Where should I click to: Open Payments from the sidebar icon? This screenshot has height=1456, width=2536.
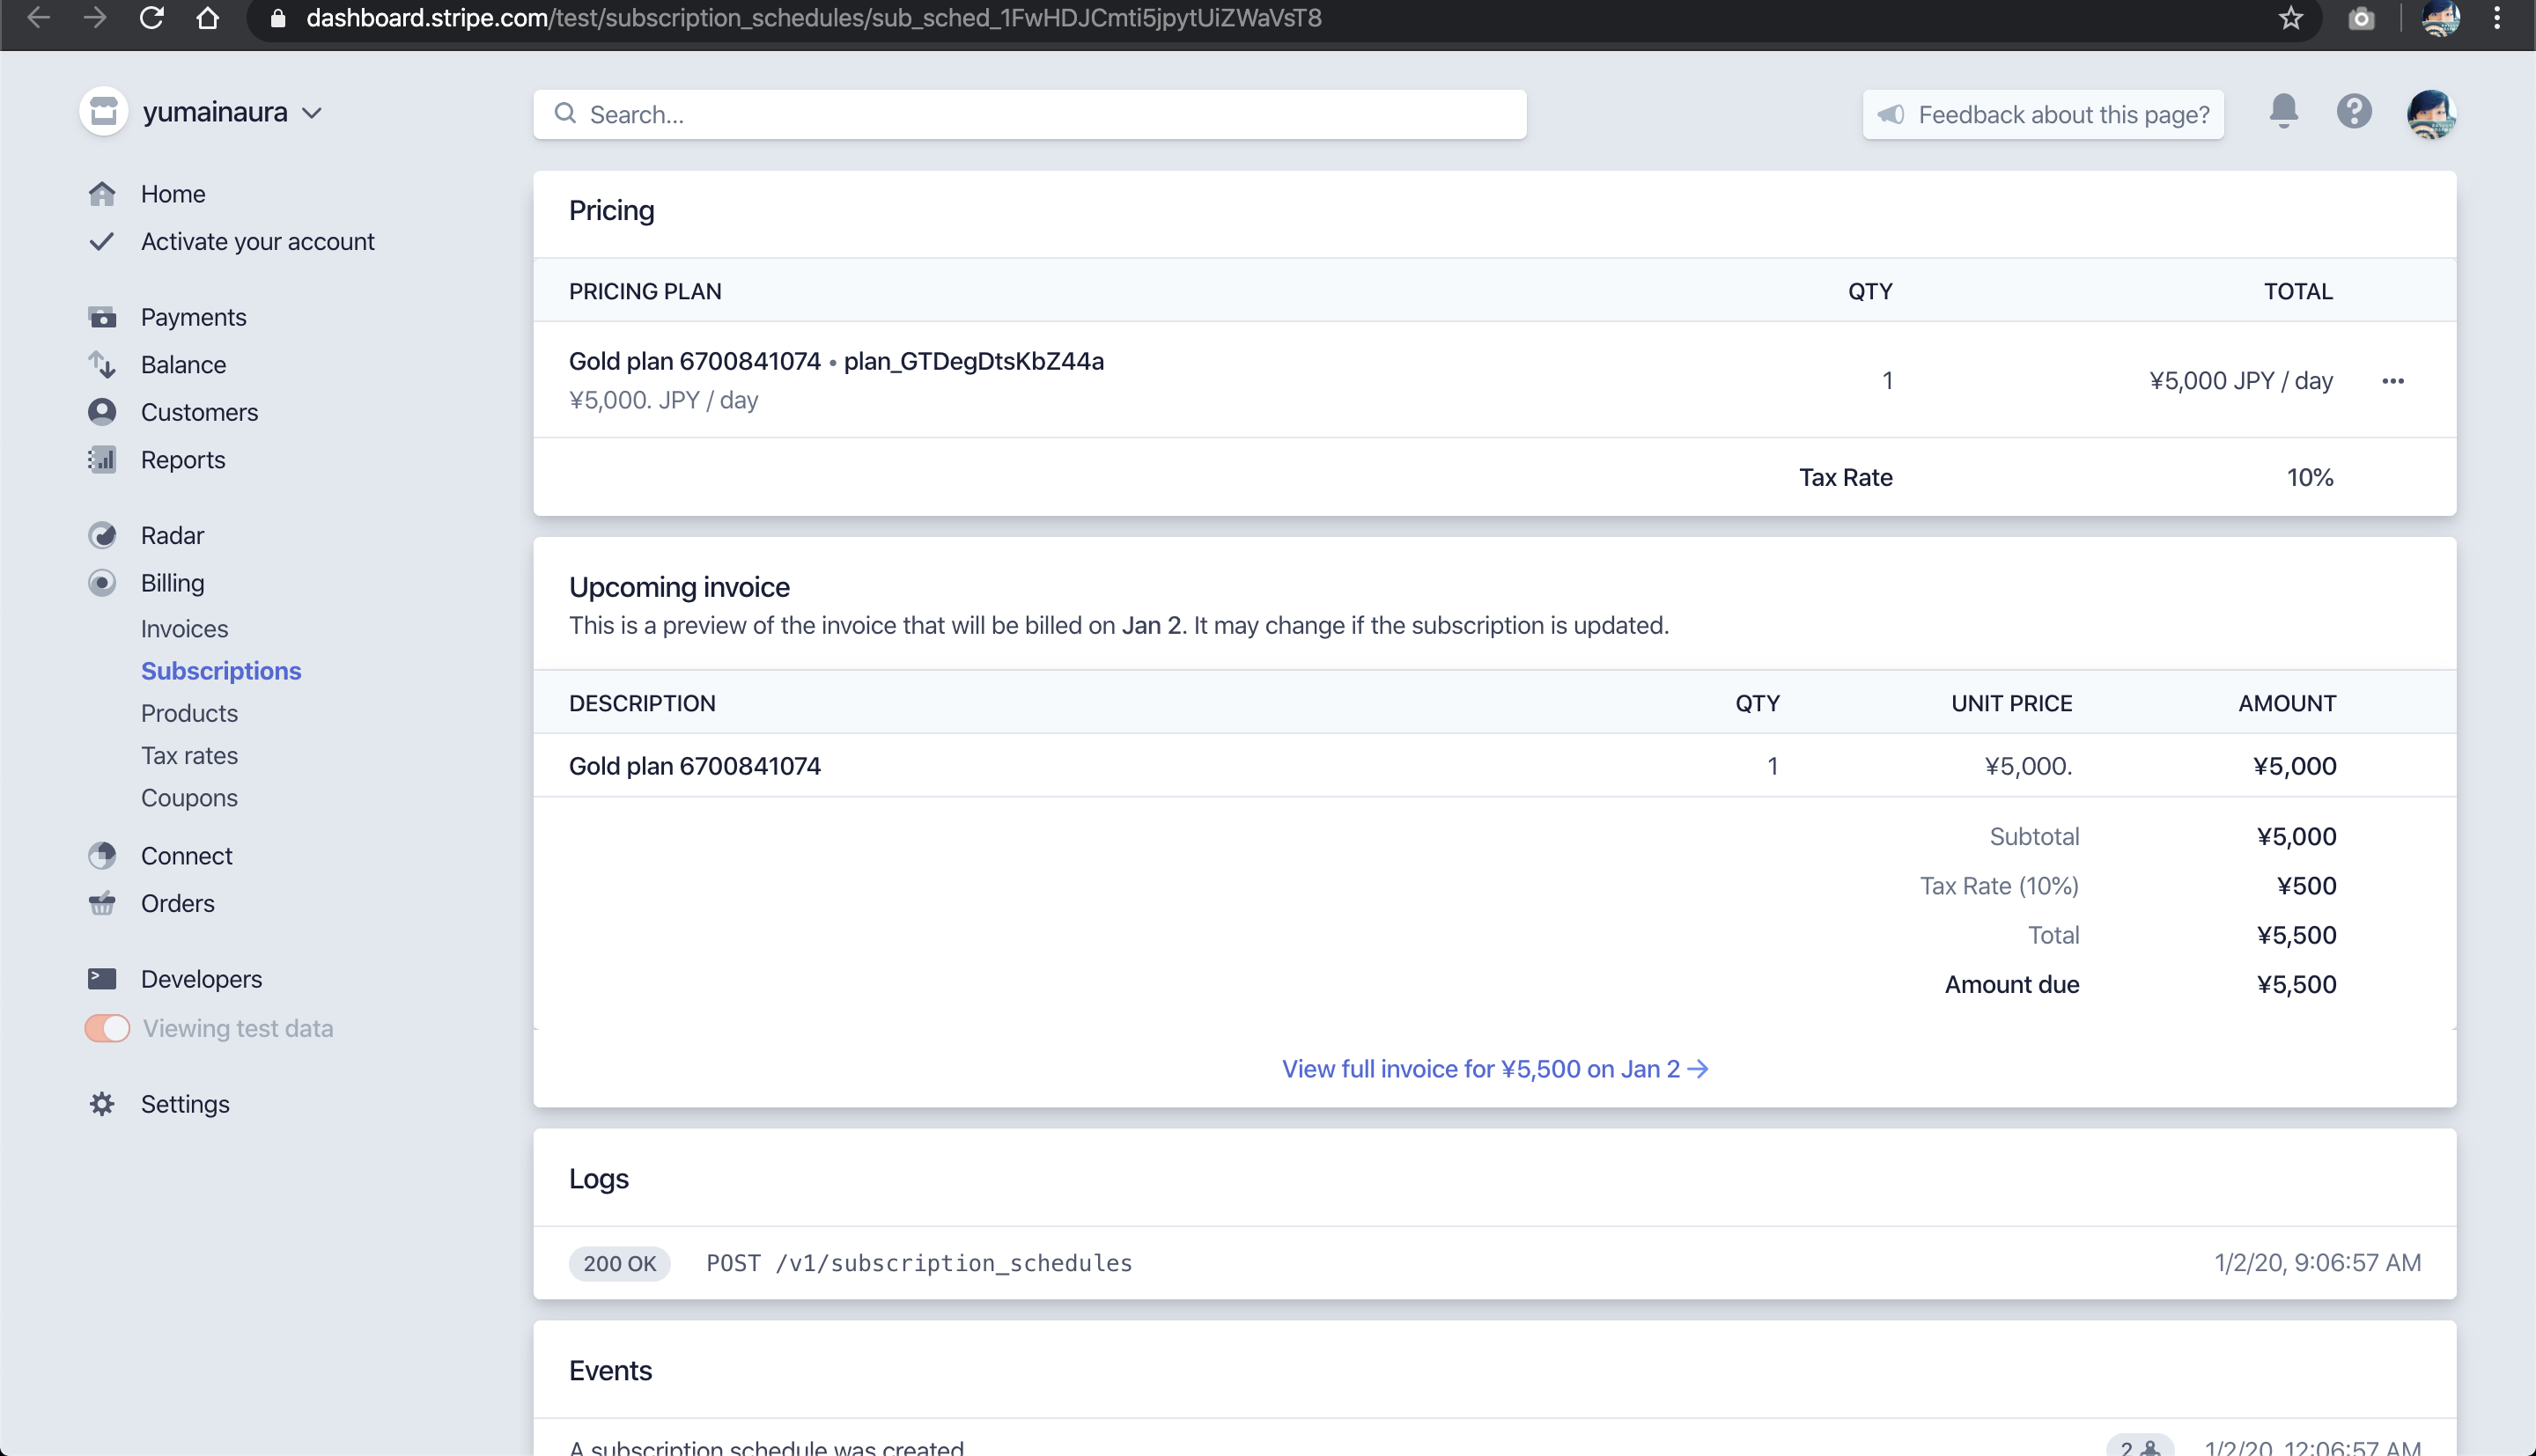coord(102,317)
